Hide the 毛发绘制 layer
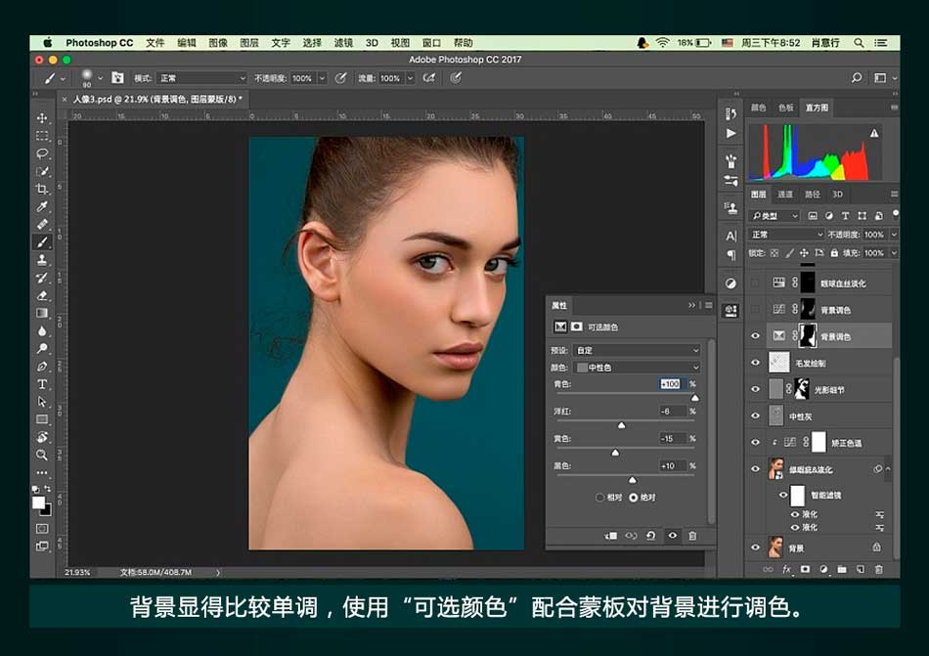Viewport: 929px width, 656px height. (x=755, y=363)
